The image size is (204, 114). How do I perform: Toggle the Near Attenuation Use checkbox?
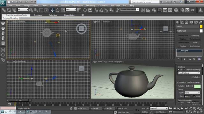[179, 103]
